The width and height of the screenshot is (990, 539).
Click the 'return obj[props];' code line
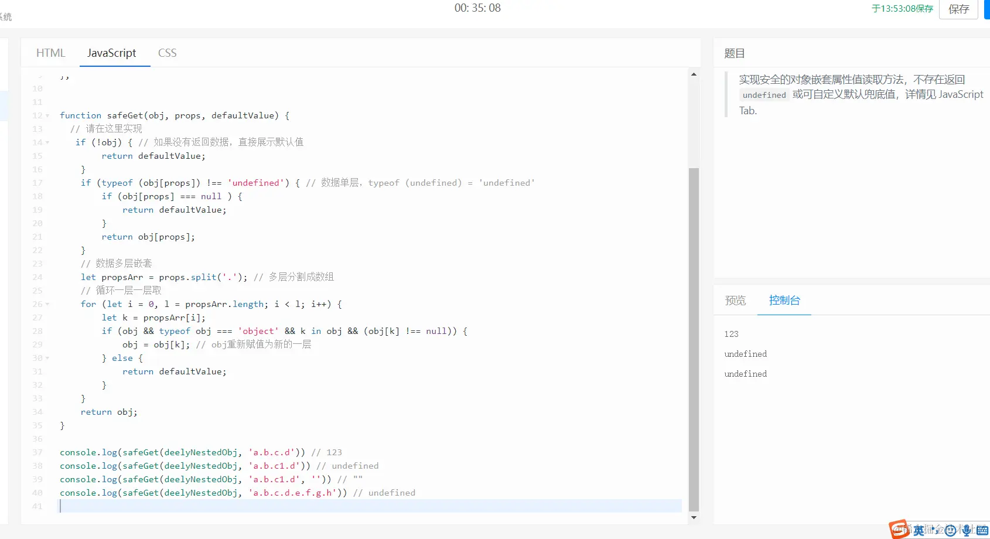(x=148, y=237)
